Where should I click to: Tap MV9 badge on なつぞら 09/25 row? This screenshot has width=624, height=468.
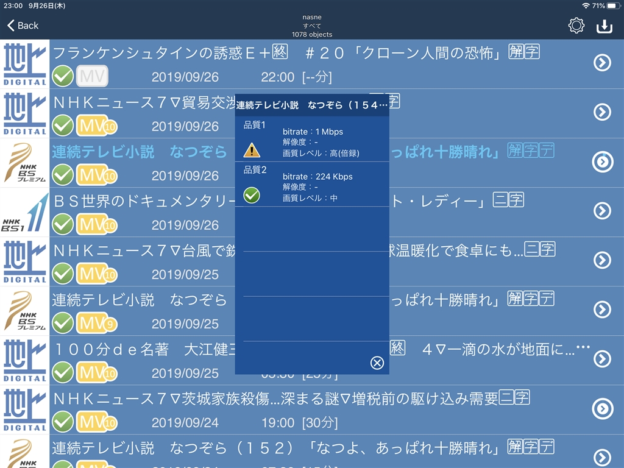(x=97, y=323)
